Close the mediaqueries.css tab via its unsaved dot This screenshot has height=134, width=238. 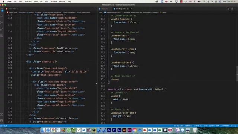(131, 9)
